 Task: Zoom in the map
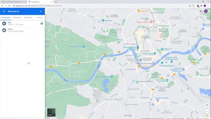pyautogui.click(x=207, y=108)
